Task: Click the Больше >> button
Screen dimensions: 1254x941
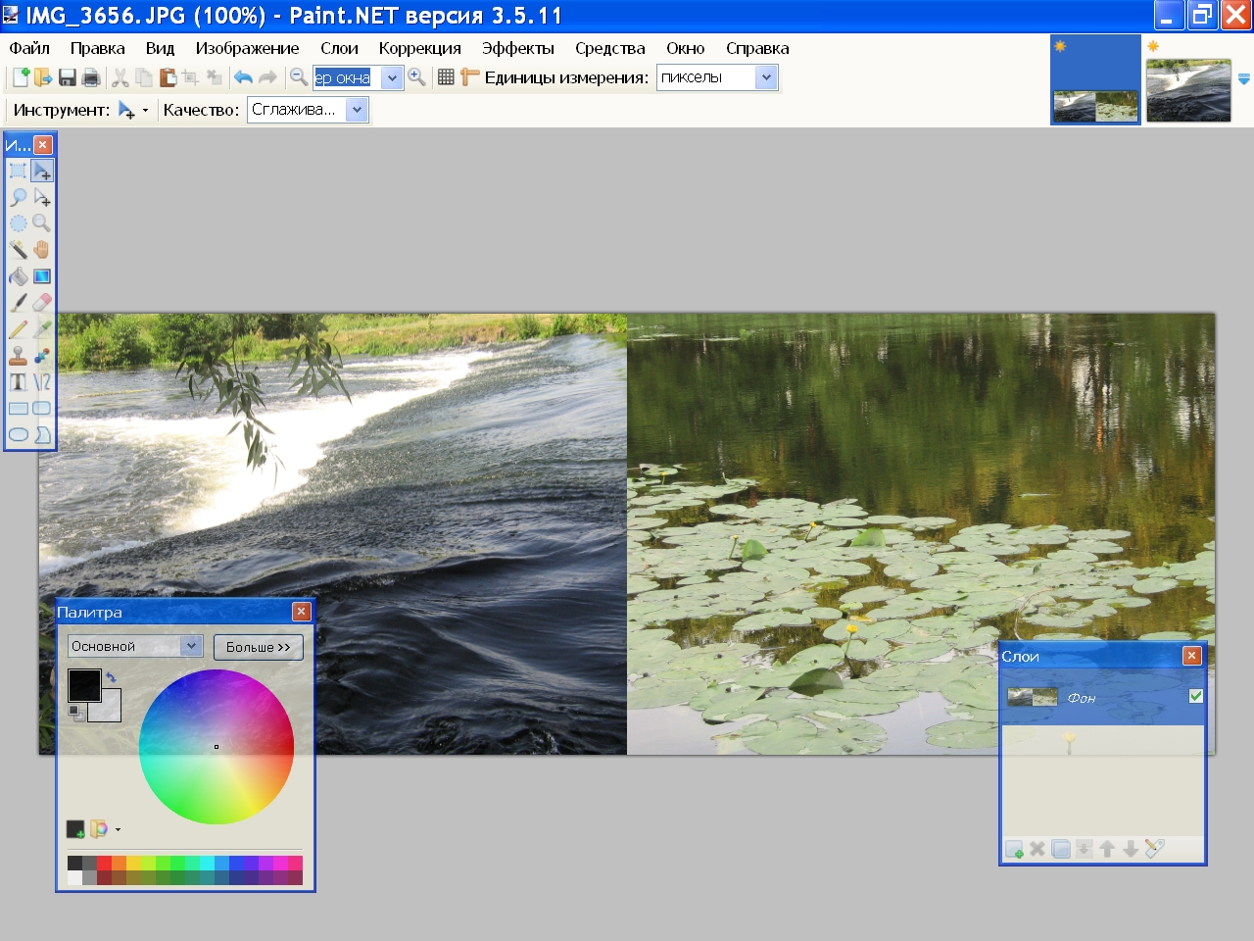Action: 259,647
